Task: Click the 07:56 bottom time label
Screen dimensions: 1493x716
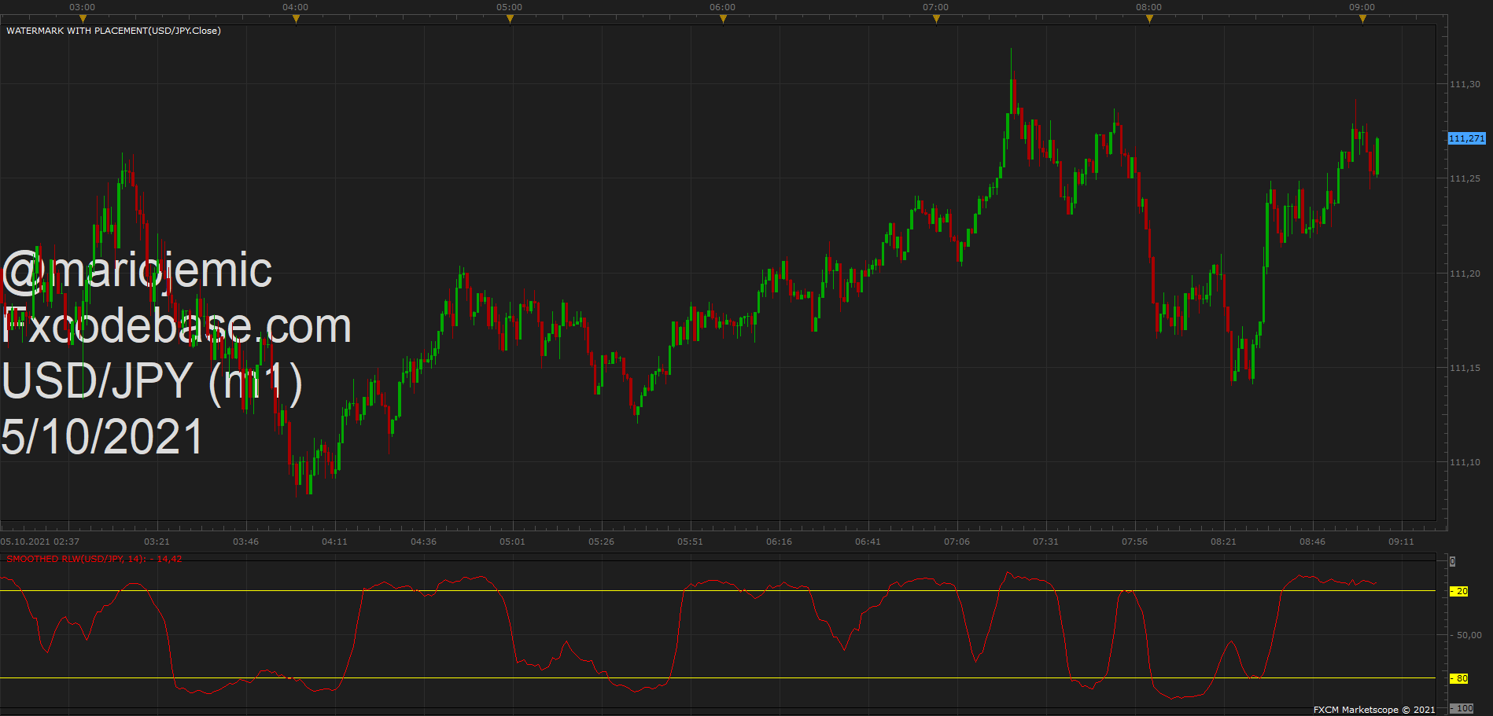Action: 1134,542
